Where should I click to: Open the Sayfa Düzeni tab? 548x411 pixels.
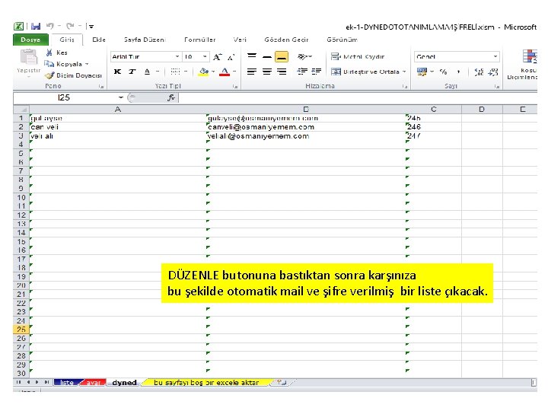point(145,40)
